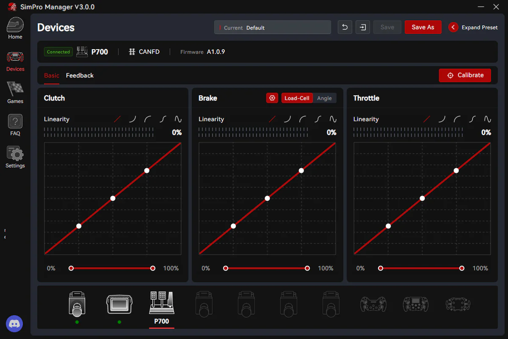Switch to the Basic tab

[52, 75]
